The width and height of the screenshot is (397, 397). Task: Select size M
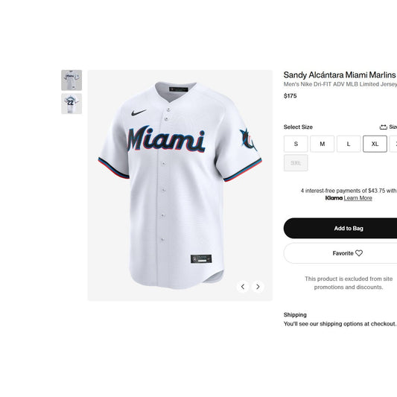click(322, 144)
